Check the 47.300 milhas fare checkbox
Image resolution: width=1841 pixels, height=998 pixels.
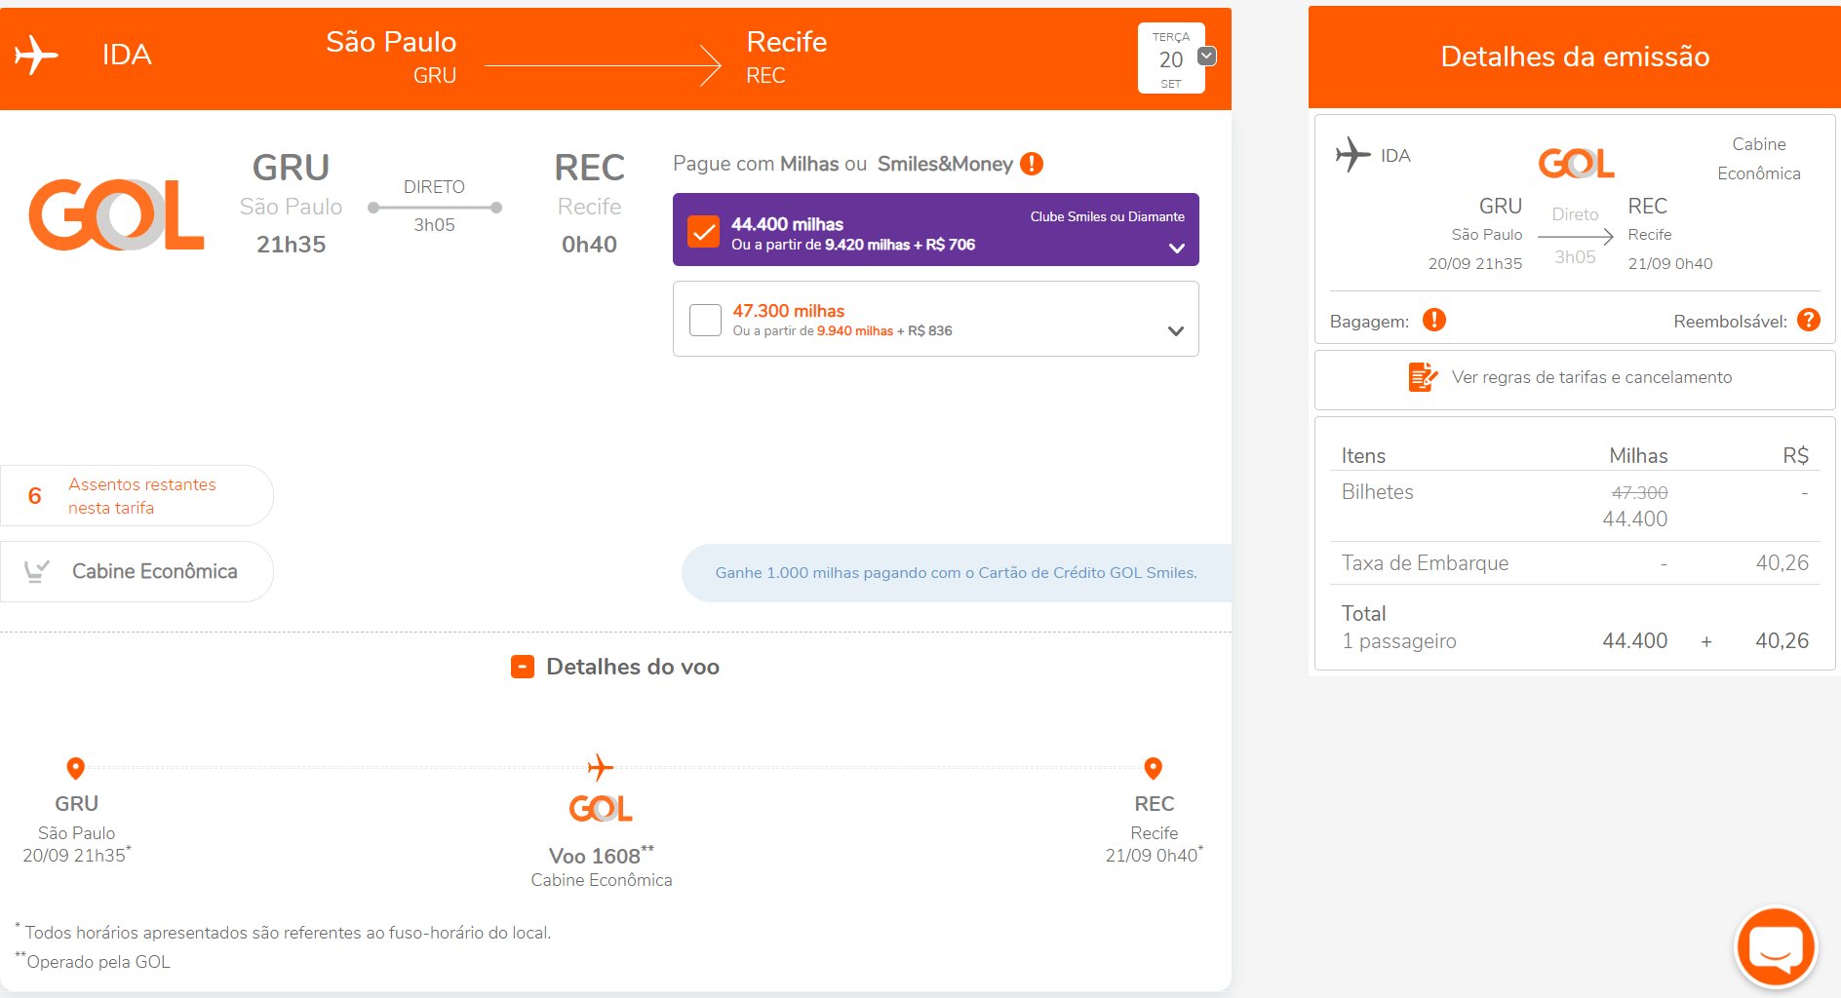705,320
